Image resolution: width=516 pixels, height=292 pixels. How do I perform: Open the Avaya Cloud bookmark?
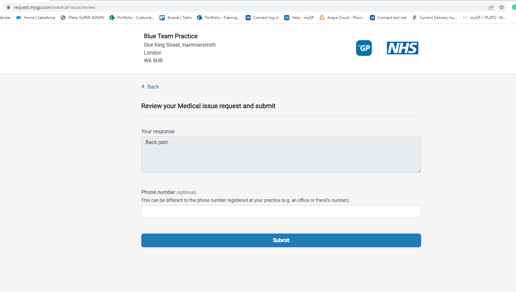point(342,18)
